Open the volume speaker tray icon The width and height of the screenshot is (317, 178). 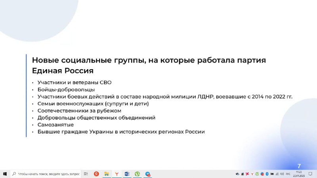click(x=282, y=174)
